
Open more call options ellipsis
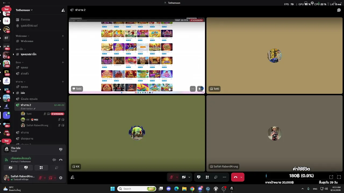(x=224, y=177)
